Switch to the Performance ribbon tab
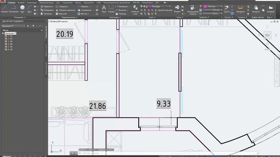This screenshot has width=280, height=157. [x=147, y=3]
